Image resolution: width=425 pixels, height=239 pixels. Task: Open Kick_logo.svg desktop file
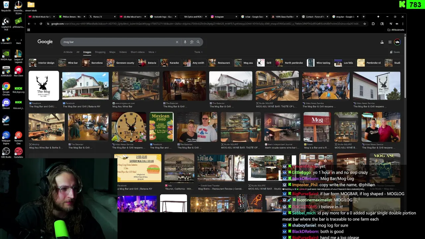(x=18, y=89)
